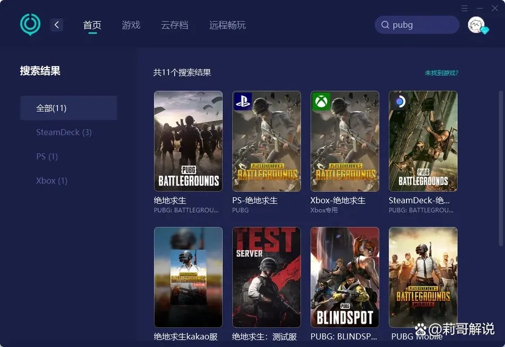Click the PUBG subtitle under PS-绝地求生

[241, 210]
